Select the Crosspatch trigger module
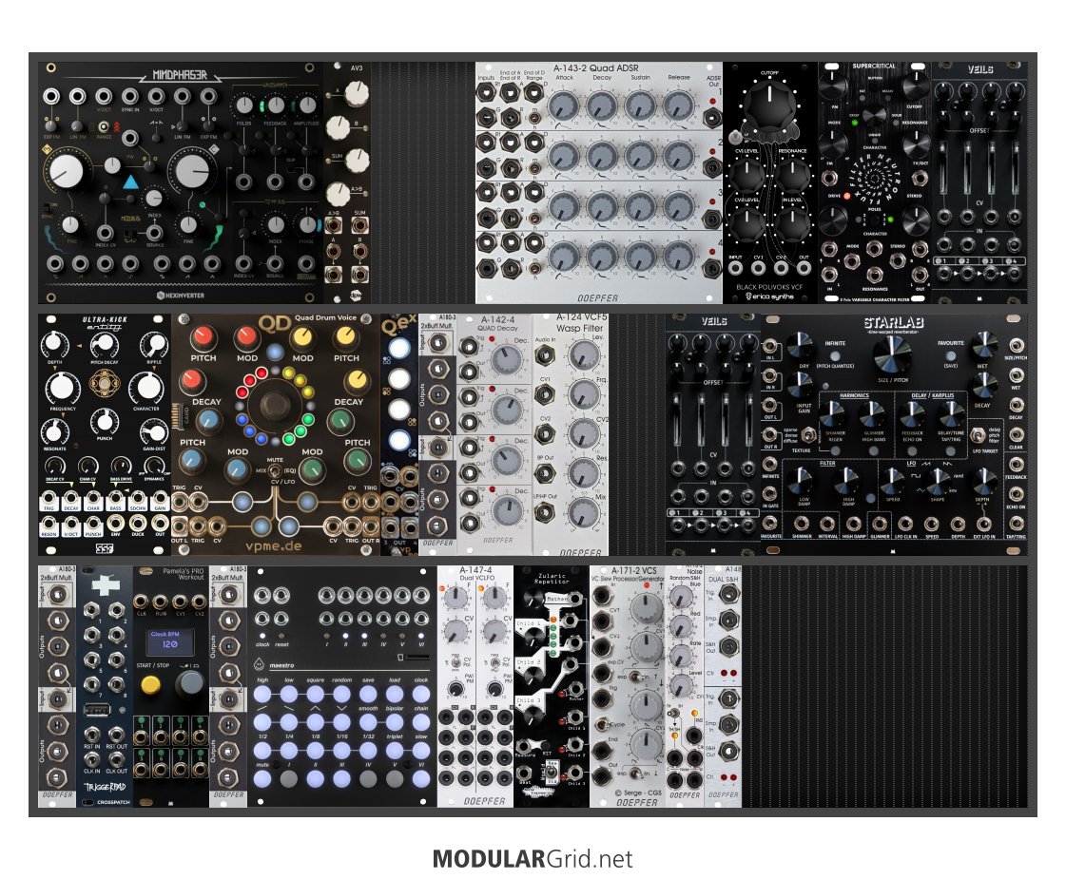The image size is (1066, 879). (104, 687)
